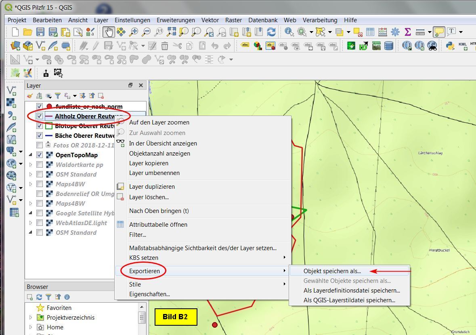Select the Pan Map hand tool

[x=109, y=32]
